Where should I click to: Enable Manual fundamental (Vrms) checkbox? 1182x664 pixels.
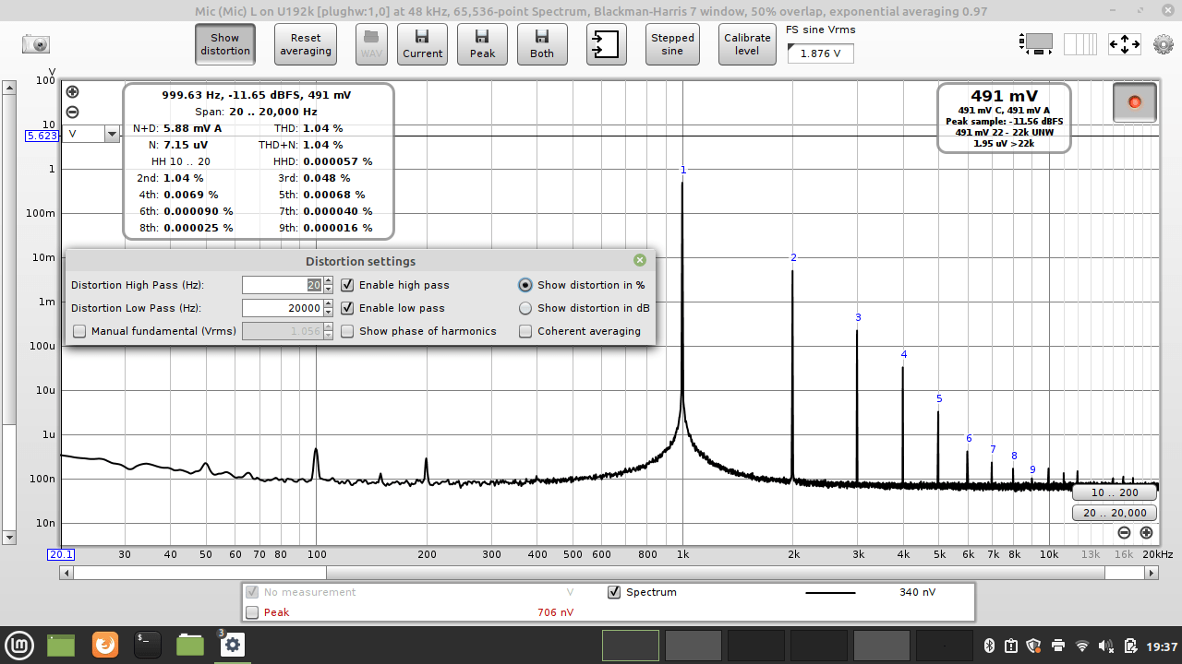coord(79,331)
